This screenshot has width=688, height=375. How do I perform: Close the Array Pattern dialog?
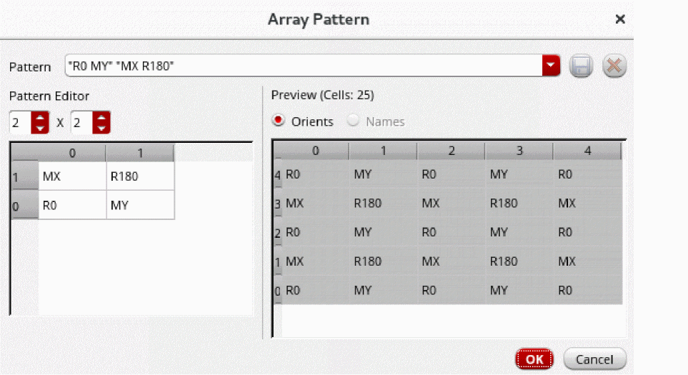620,19
